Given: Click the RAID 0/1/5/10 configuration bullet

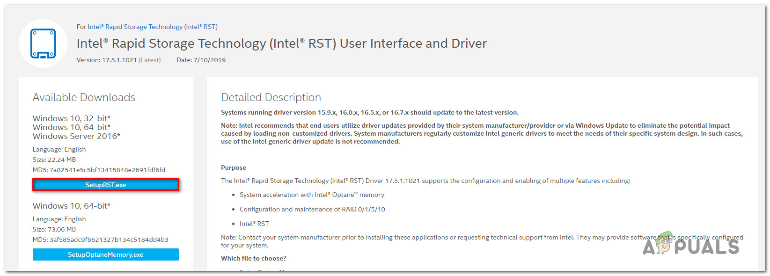Looking at the screenshot, I should pos(312,209).
